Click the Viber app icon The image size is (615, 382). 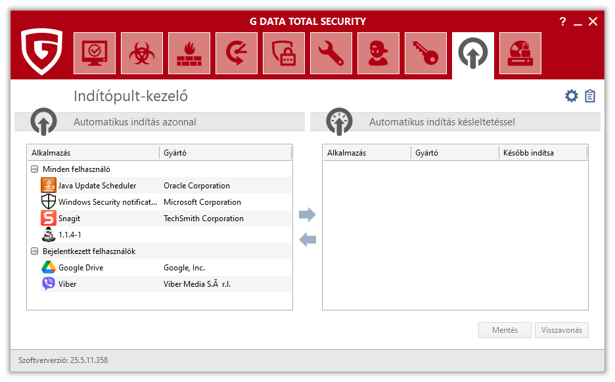tap(48, 284)
